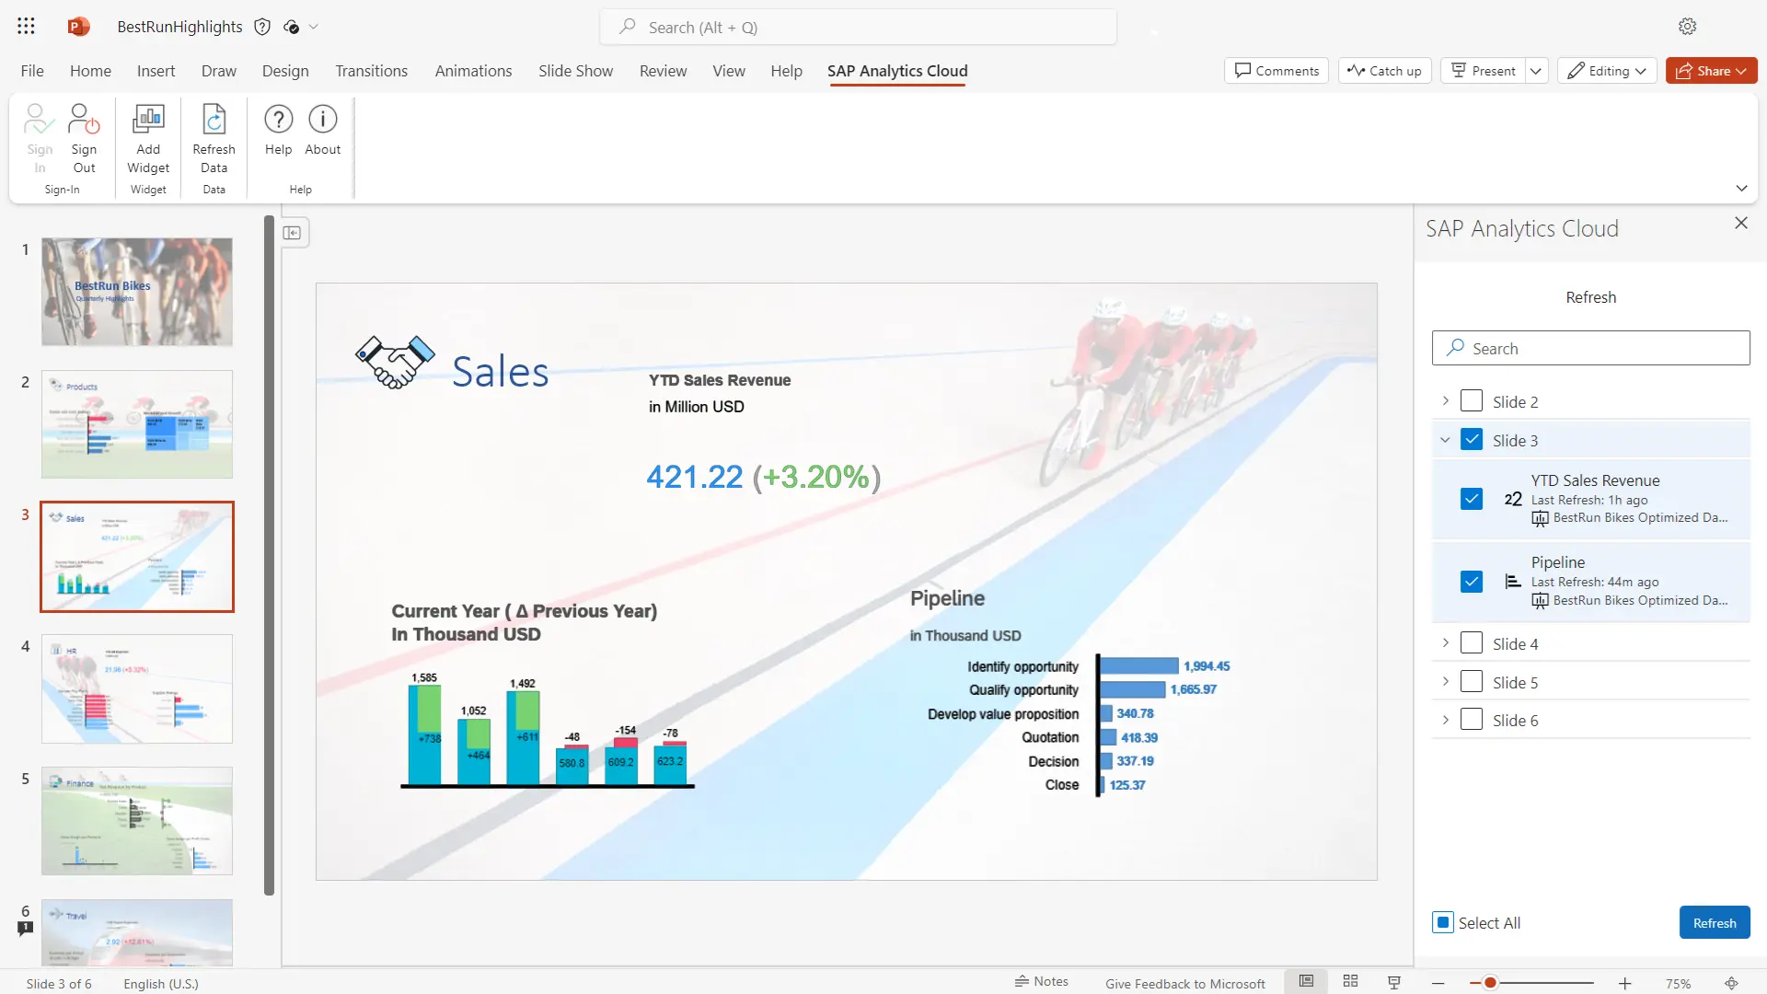The image size is (1767, 994).
Task: Click the Present button
Action: (1484, 71)
